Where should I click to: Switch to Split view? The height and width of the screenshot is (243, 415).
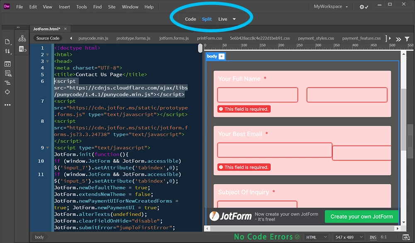(x=207, y=19)
